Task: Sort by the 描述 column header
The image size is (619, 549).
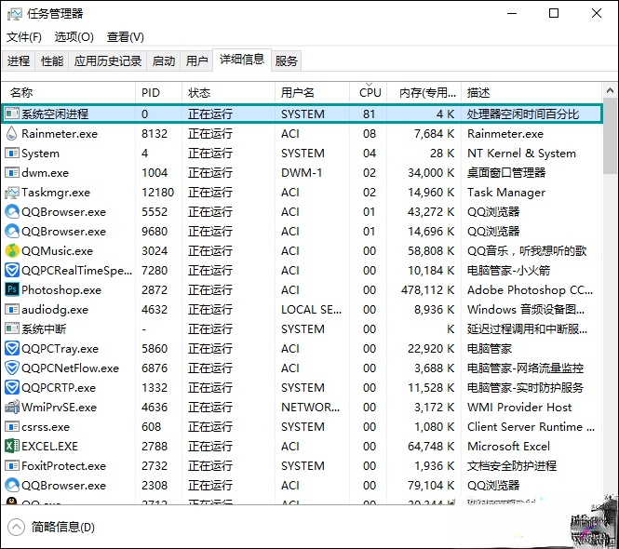Action: click(532, 93)
